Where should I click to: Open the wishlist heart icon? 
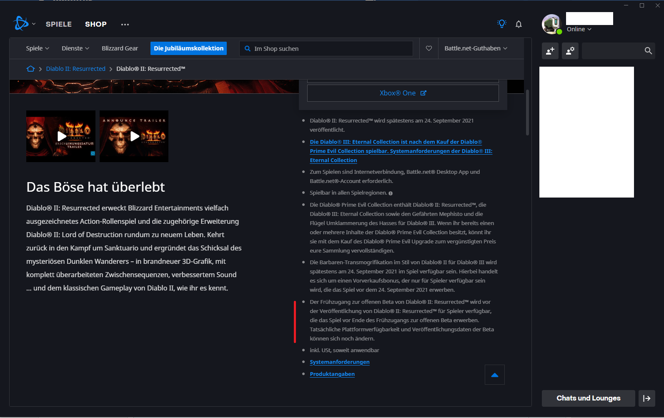[x=429, y=48]
